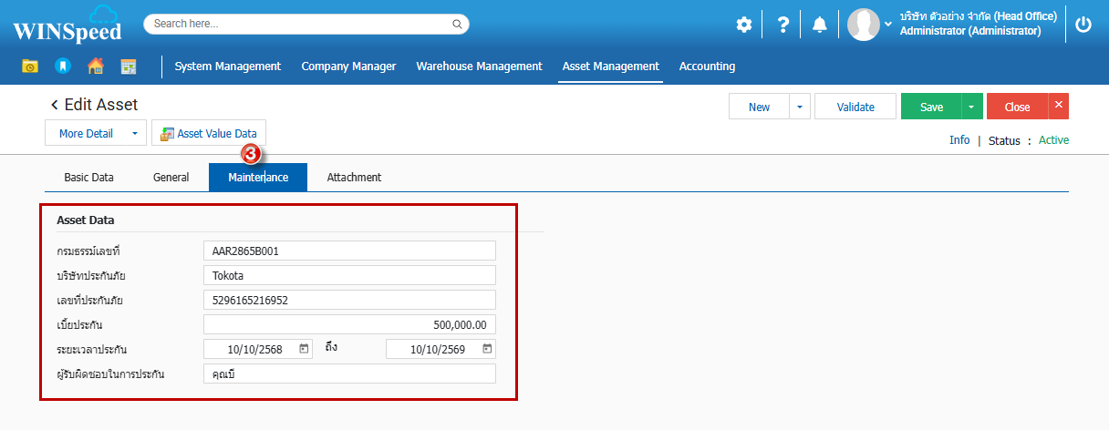Go to the home house icon

tap(95, 67)
